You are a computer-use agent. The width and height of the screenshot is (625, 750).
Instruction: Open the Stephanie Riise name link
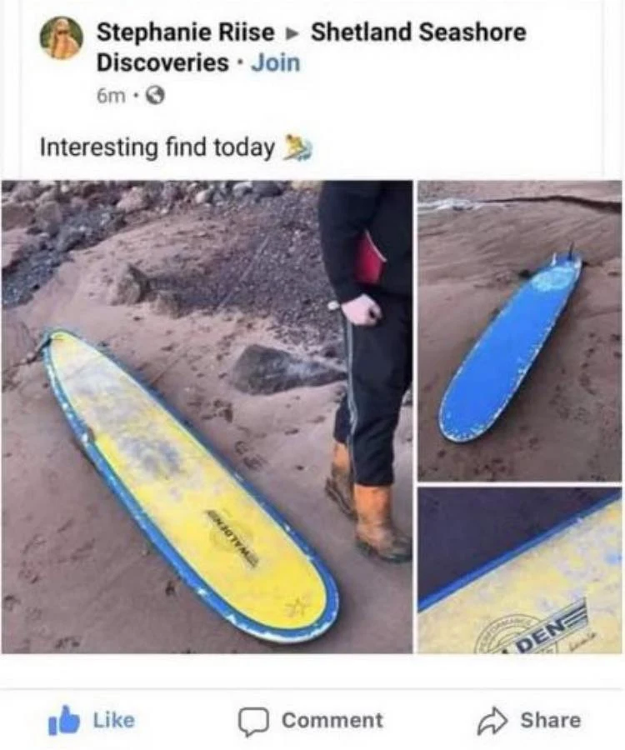tap(186, 32)
